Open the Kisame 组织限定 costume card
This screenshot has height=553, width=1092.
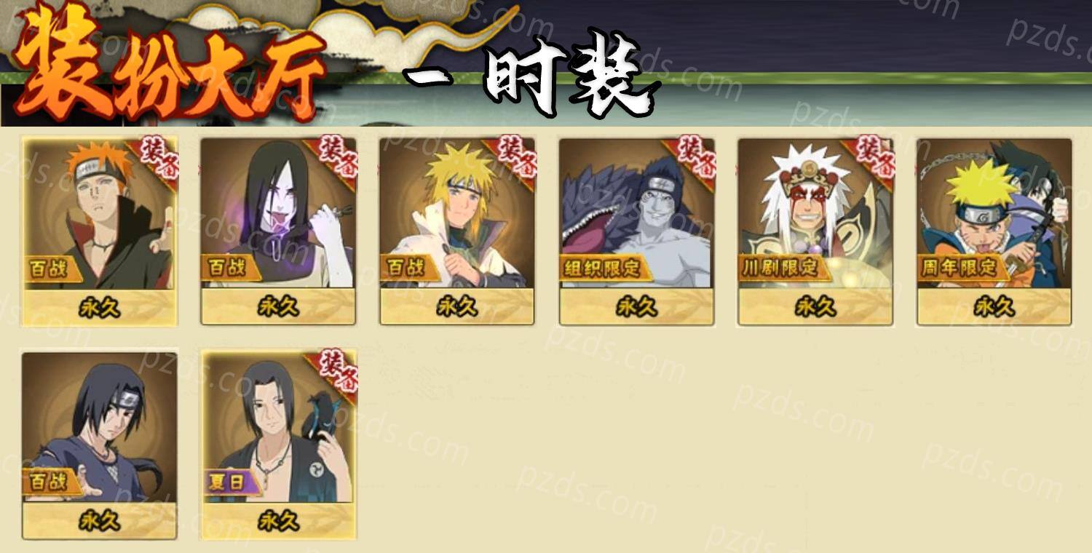click(x=636, y=231)
